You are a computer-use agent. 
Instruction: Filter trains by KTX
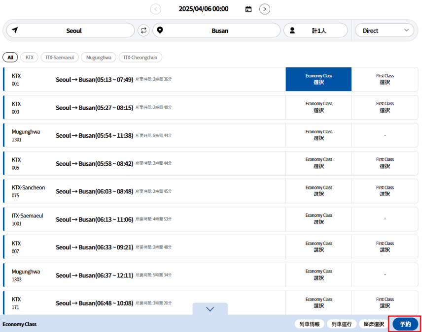tap(30, 58)
